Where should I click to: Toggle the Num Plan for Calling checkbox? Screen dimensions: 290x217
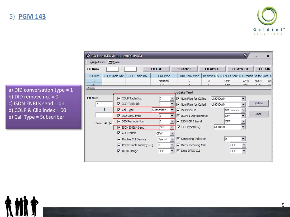[178, 99]
